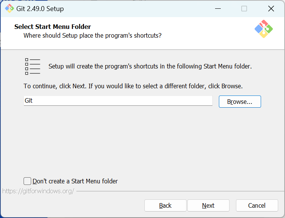Cancel the Git installation
285x218 pixels.
pyautogui.click(x=257, y=205)
